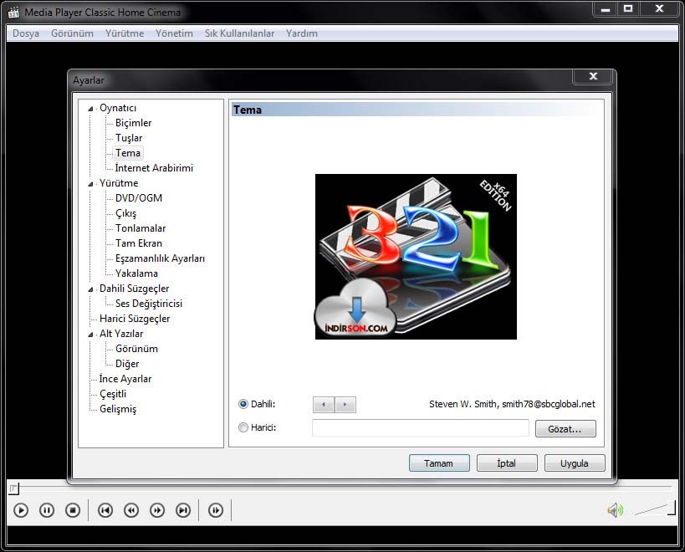Click the volume slider

pos(655,509)
